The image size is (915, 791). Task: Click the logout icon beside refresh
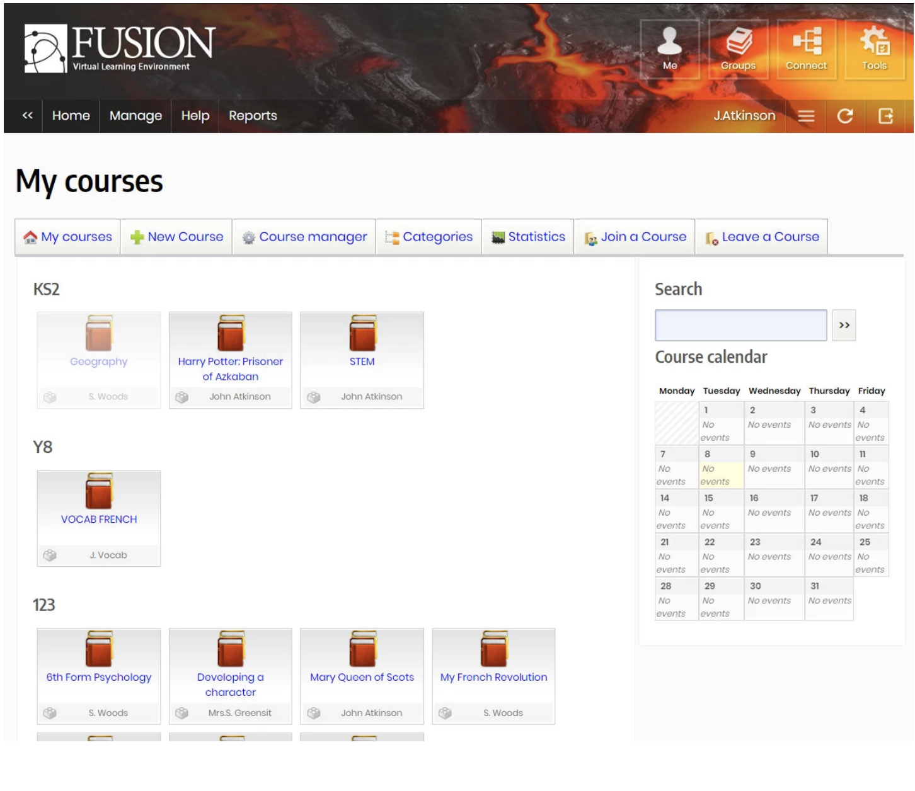885,116
